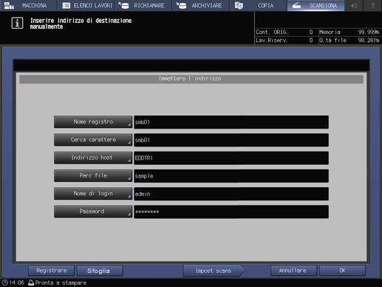The width and height of the screenshot is (382, 287).
Task: Switch to ELENCO LAVORI tab
Action: tap(86, 5)
